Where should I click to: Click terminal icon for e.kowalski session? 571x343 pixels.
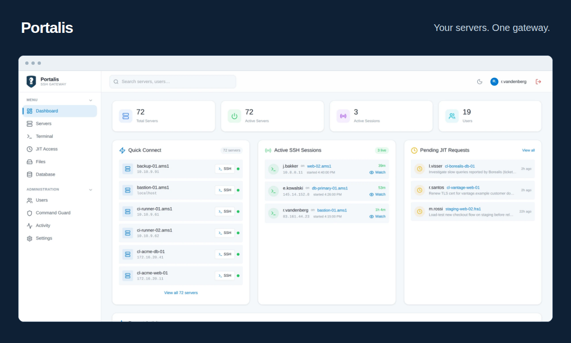(x=274, y=191)
